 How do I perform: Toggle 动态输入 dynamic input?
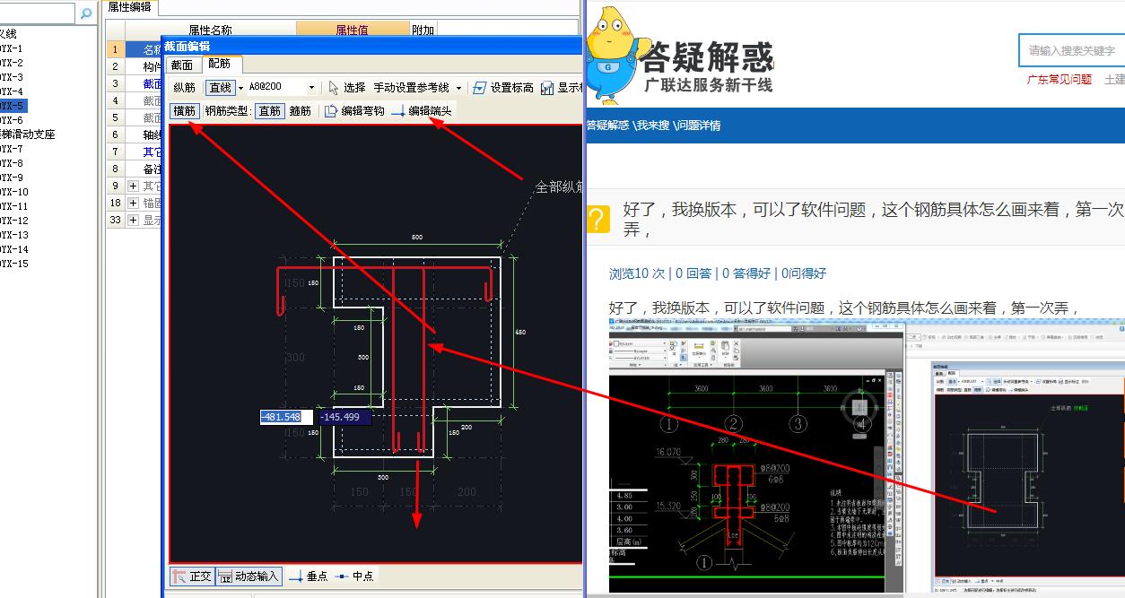pyautogui.click(x=249, y=576)
